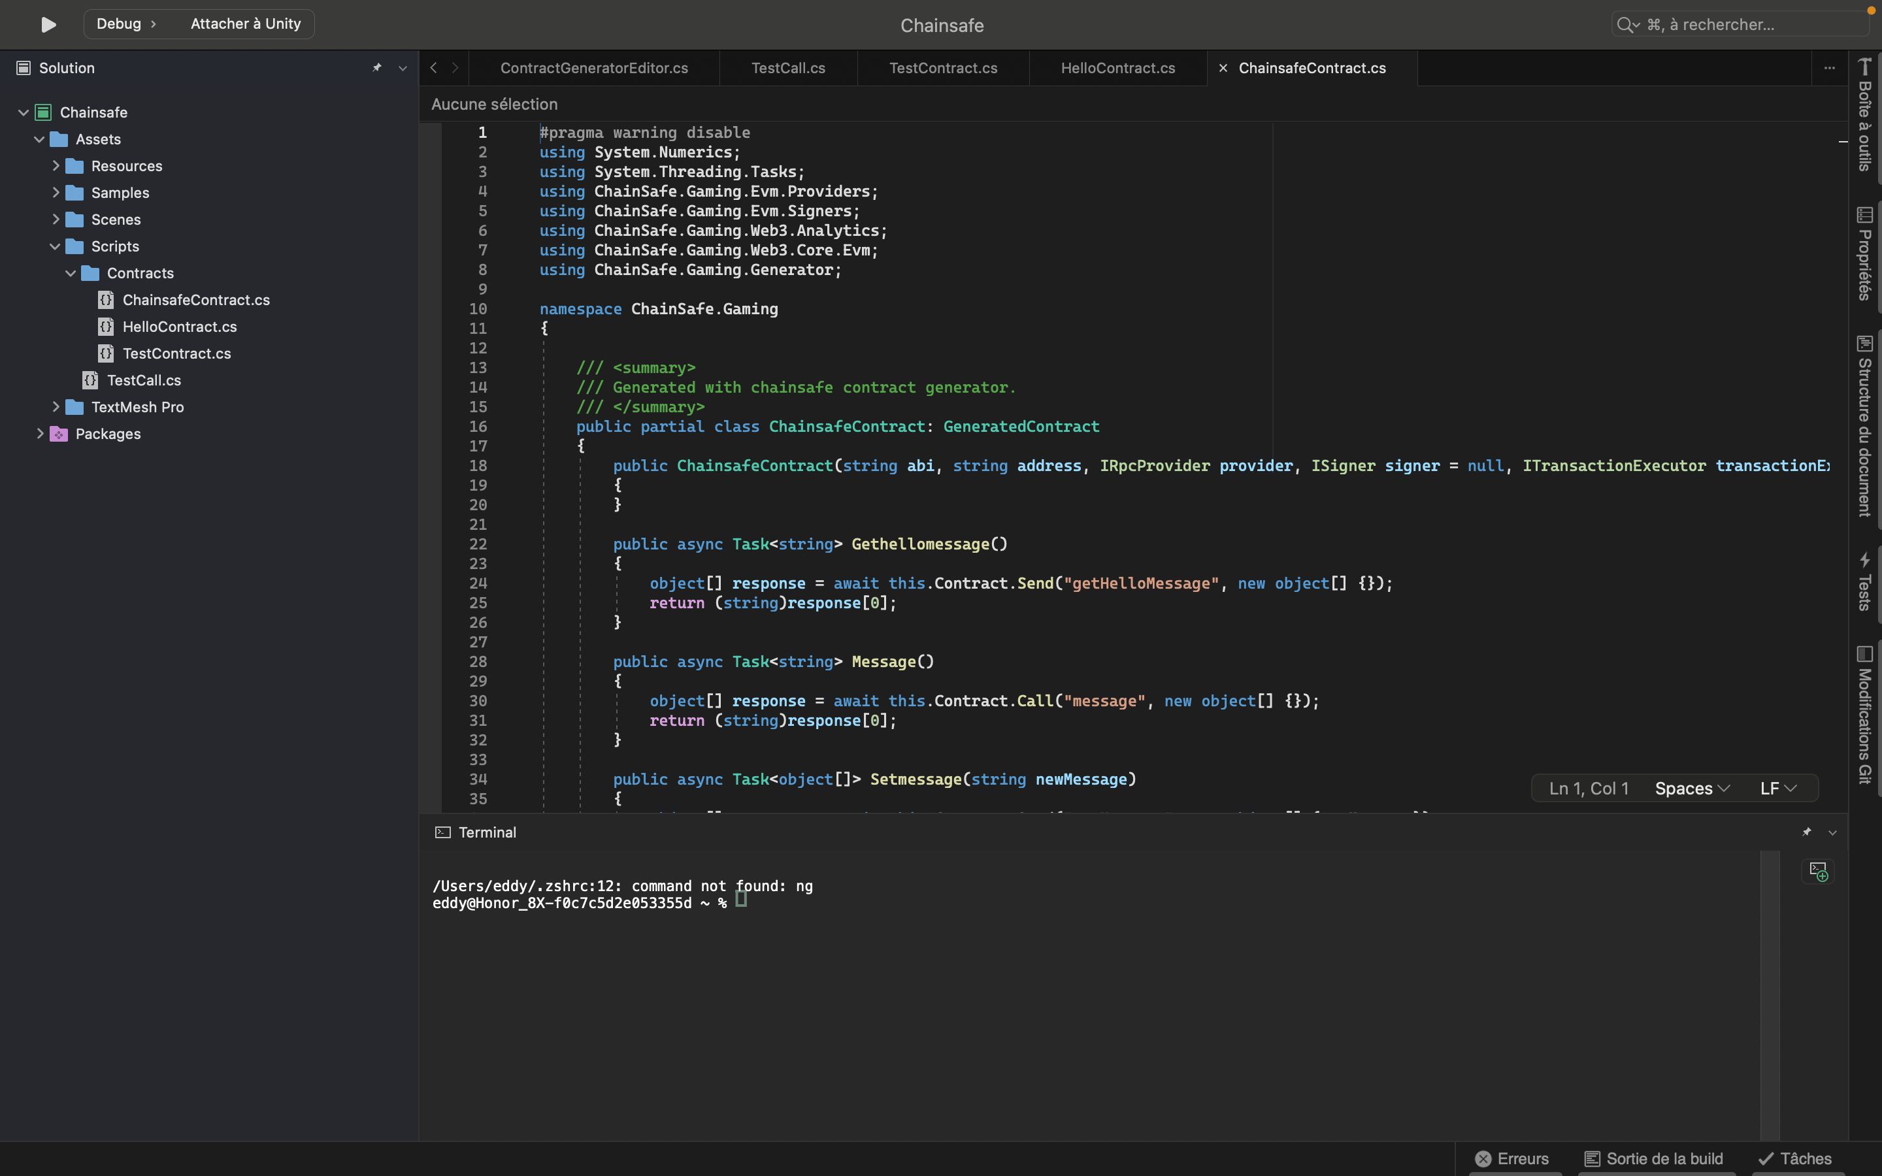The width and height of the screenshot is (1882, 1176).
Task: Open the Debug configuration selector
Action: [x=126, y=24]
